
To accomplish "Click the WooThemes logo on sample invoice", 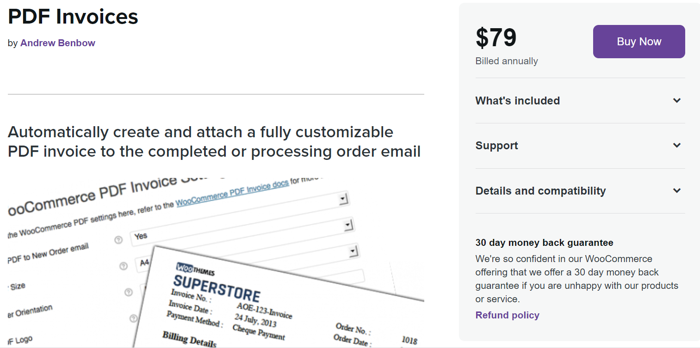I will [195, 269].
